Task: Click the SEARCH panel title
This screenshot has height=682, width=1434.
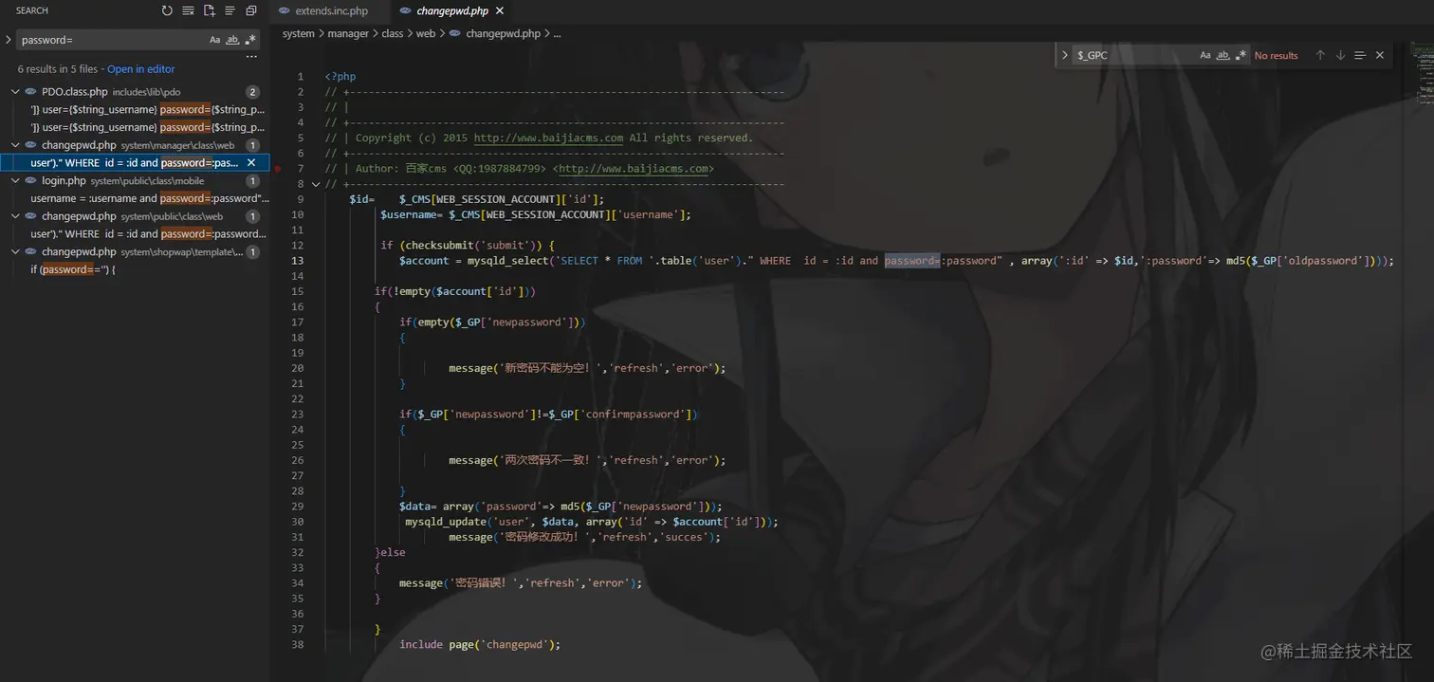Action: pos(32,10)
